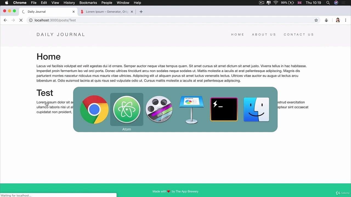
Task: Close the Lorem Ipsum tab
Action: tap(132, 12)
